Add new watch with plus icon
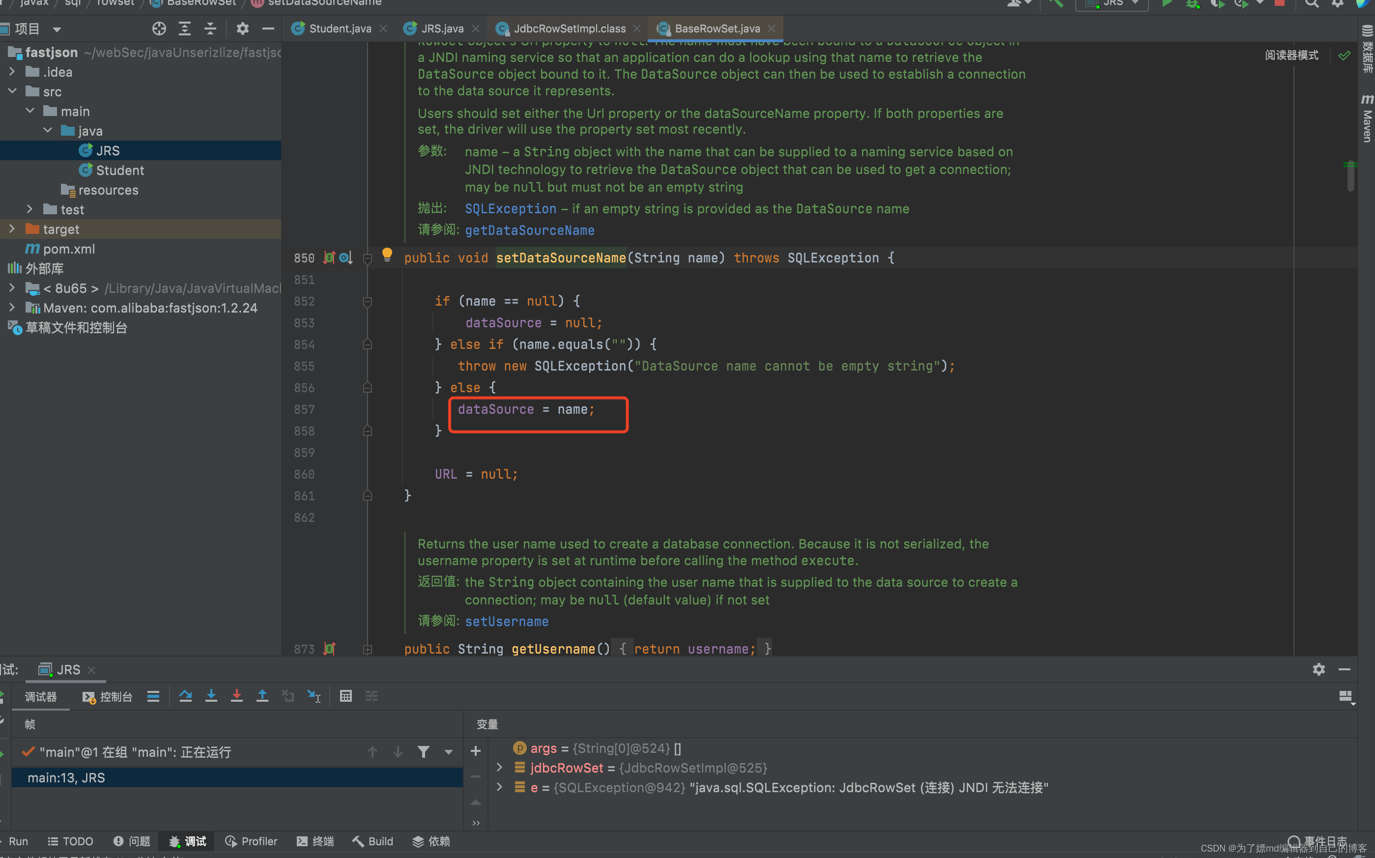1375x858 pixels. pos(476,751)
